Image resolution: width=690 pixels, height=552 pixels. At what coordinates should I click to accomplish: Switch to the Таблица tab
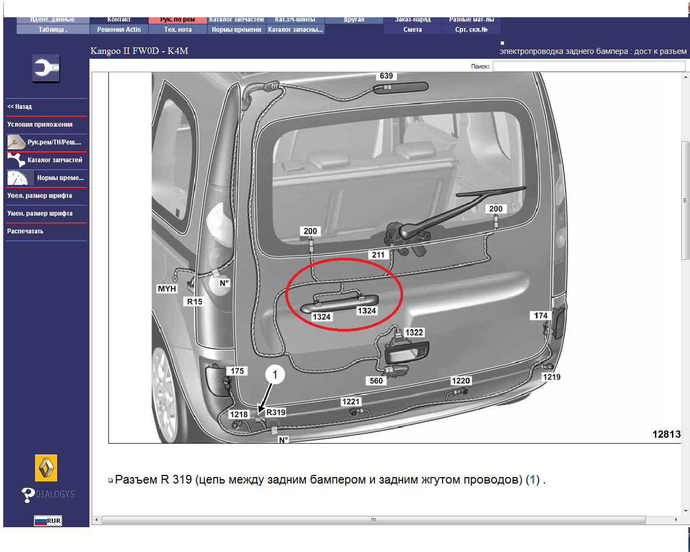tap(53, 30)
